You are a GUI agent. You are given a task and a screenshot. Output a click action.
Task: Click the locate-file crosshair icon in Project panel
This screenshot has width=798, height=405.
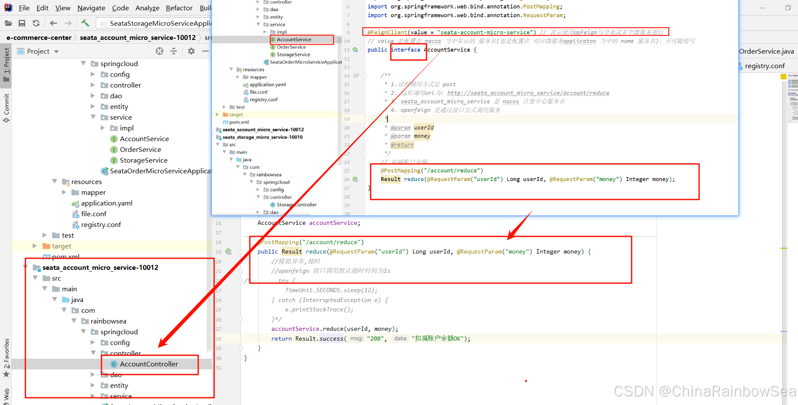coord(160,51)
